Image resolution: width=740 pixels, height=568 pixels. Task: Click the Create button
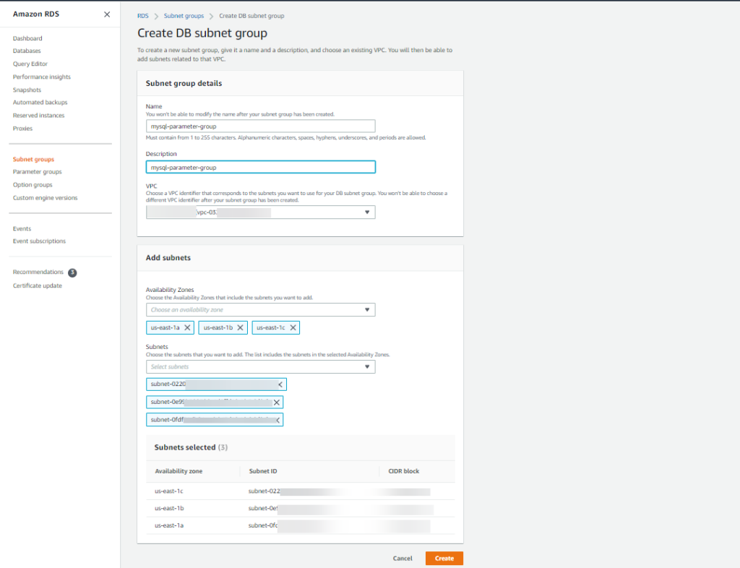pos(444,559)
